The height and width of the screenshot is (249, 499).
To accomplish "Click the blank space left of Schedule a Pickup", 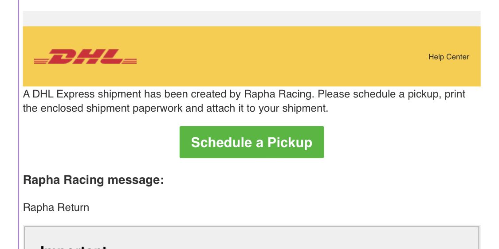I will pyautogui.click(x=101, y=142).
